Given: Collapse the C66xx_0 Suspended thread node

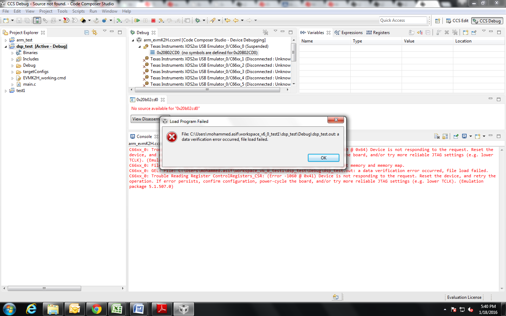Looking at the screenshot, I should click(x=140, y=47).
